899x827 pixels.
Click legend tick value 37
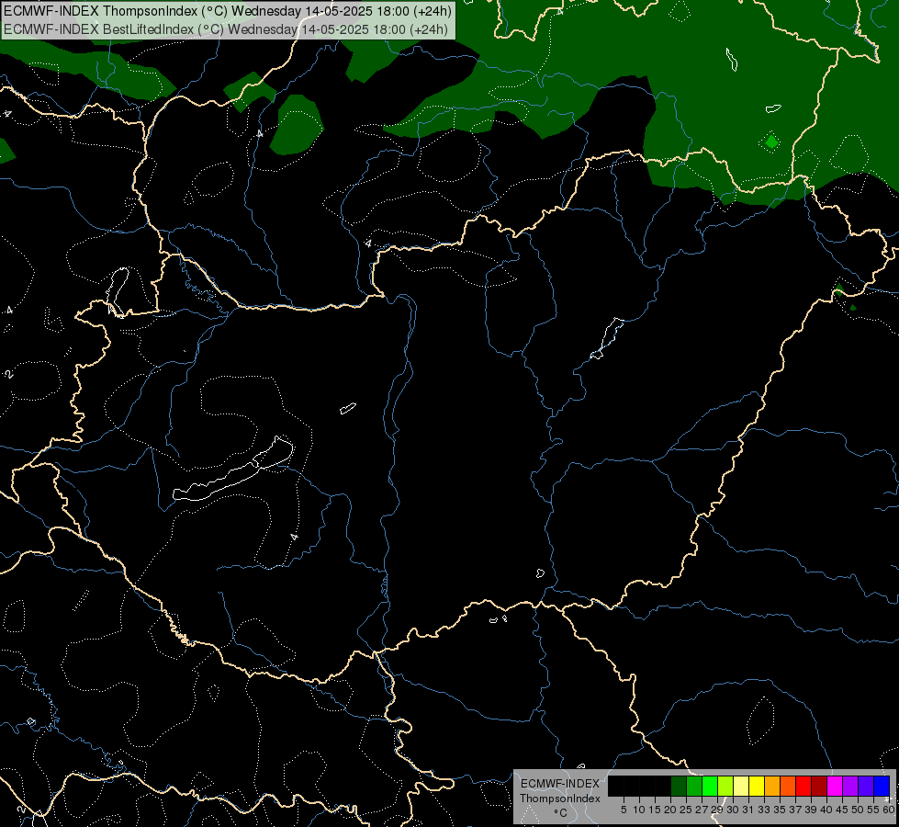[795, 810]
